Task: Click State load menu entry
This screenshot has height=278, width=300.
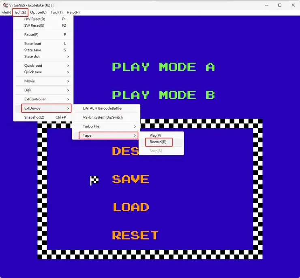Action: [x=43, y=44]
